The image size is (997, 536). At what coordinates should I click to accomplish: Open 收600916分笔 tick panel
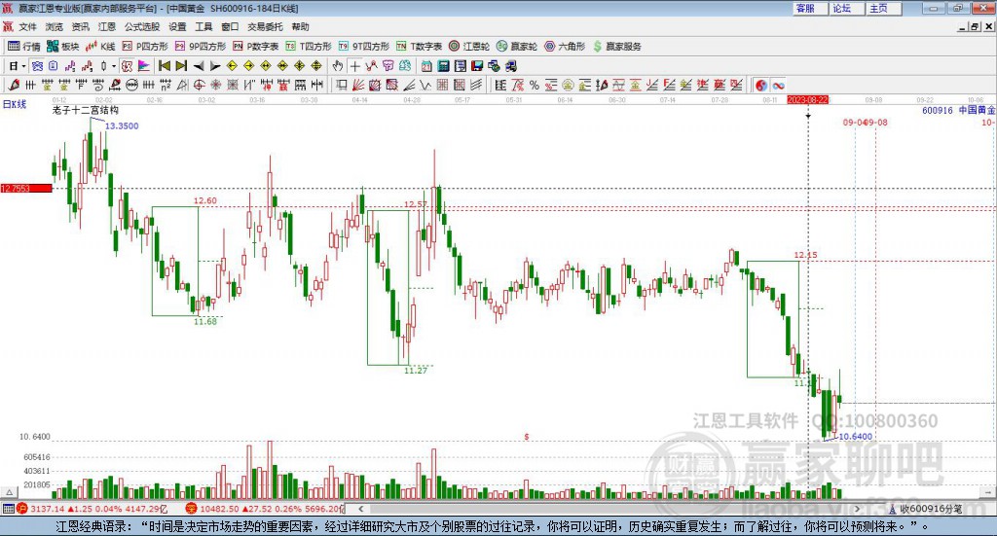925,509
